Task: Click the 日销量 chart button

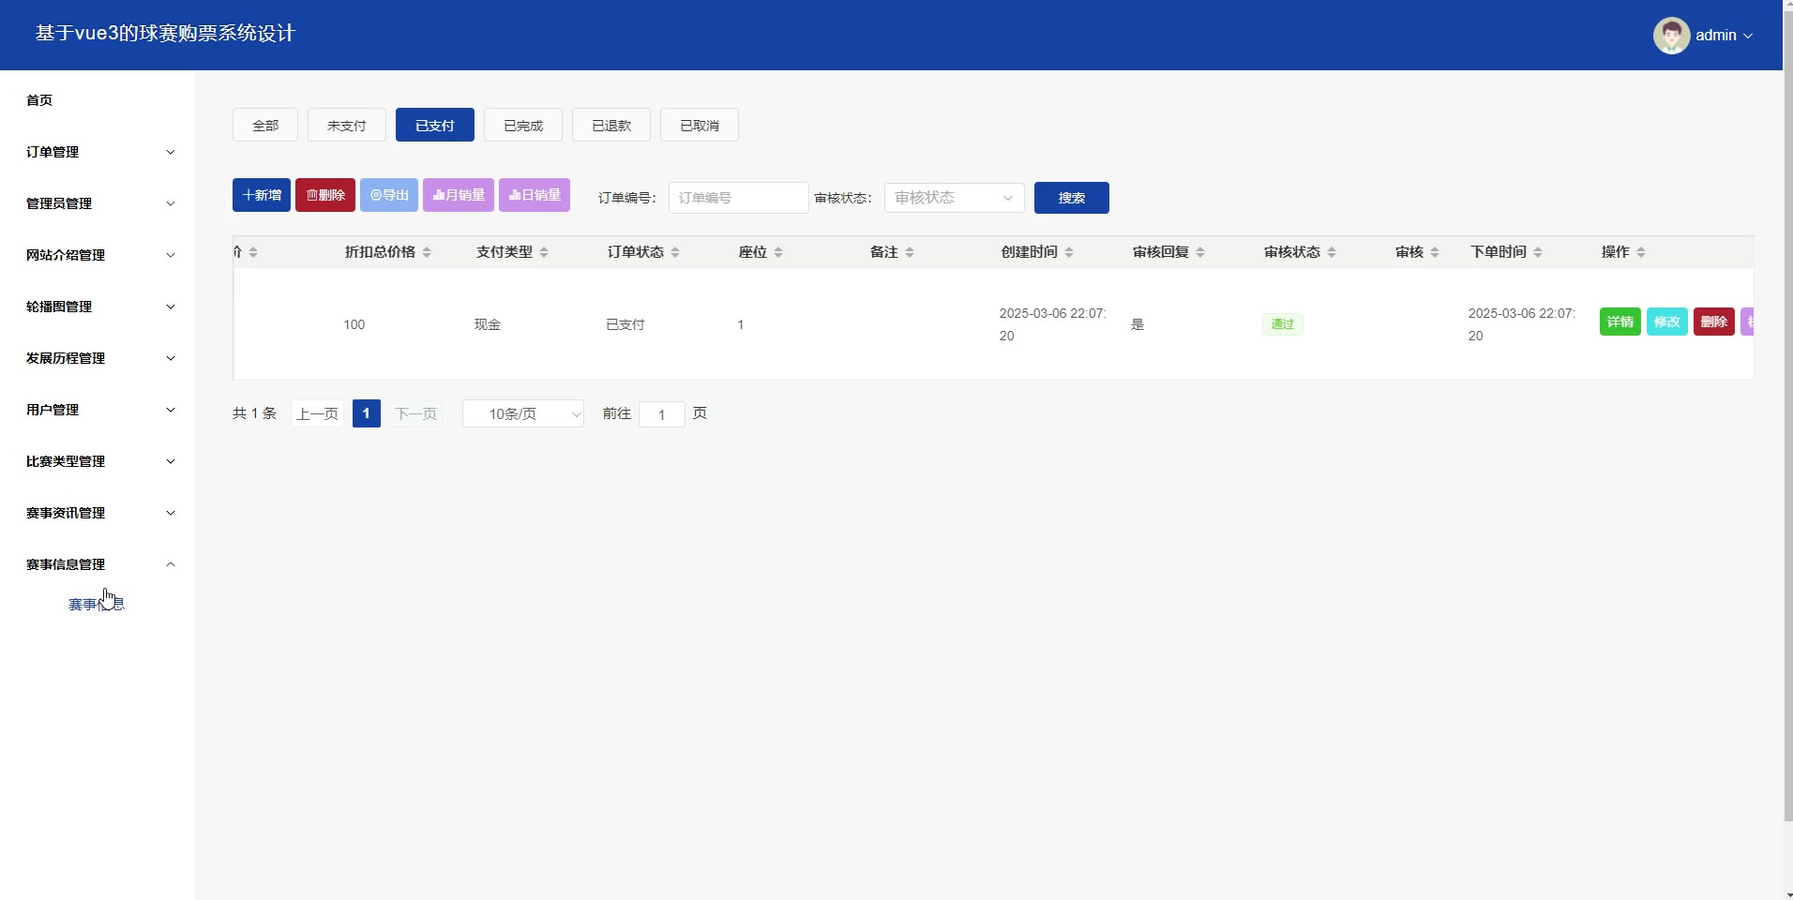Action: tap(534, 195)
